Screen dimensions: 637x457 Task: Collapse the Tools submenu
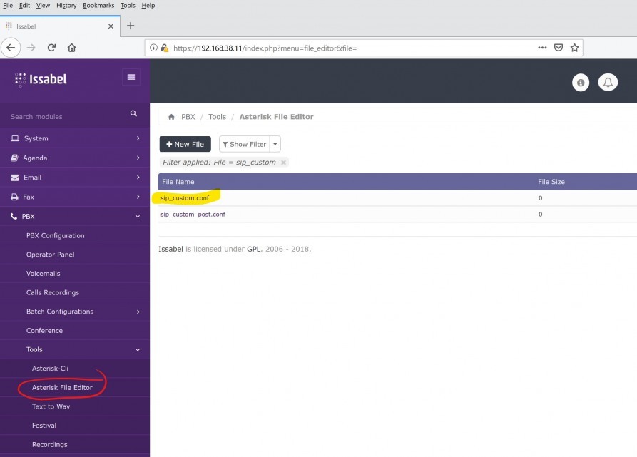(75, 349)
